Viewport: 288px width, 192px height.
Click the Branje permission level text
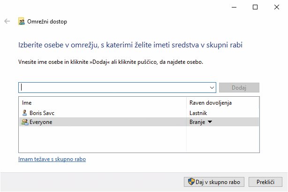(197, 122)
